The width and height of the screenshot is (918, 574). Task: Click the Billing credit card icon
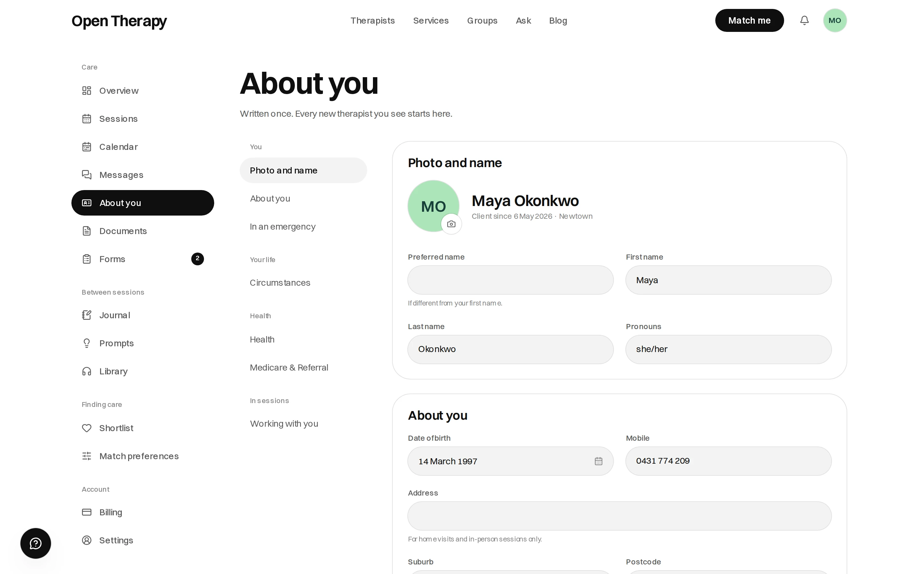click(86, 512)
